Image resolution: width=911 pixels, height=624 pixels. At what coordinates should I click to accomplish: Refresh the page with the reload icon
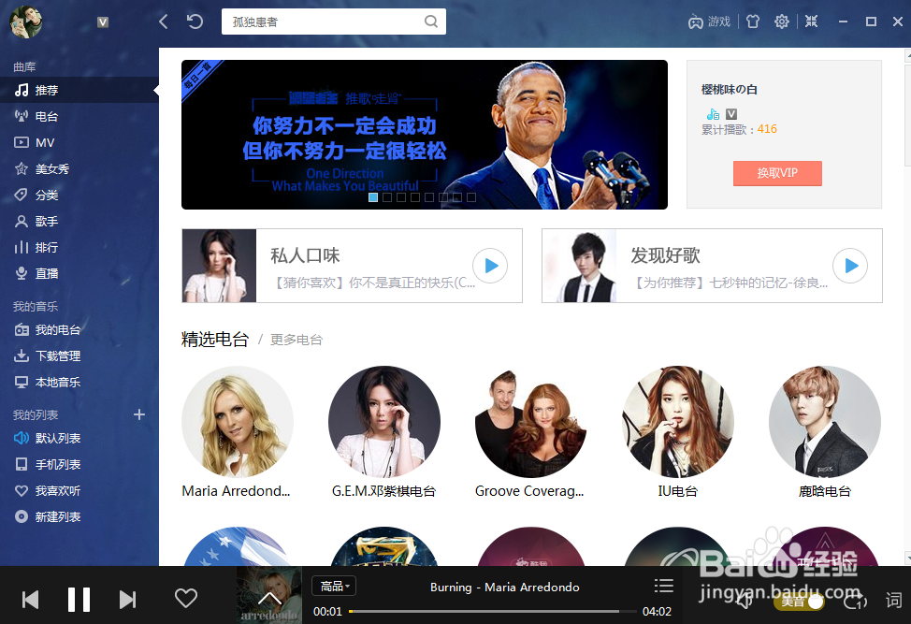click(x=195, y=22)
